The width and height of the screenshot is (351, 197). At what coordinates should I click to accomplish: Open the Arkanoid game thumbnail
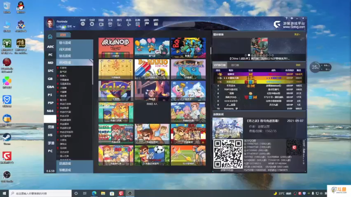(116, 48)
